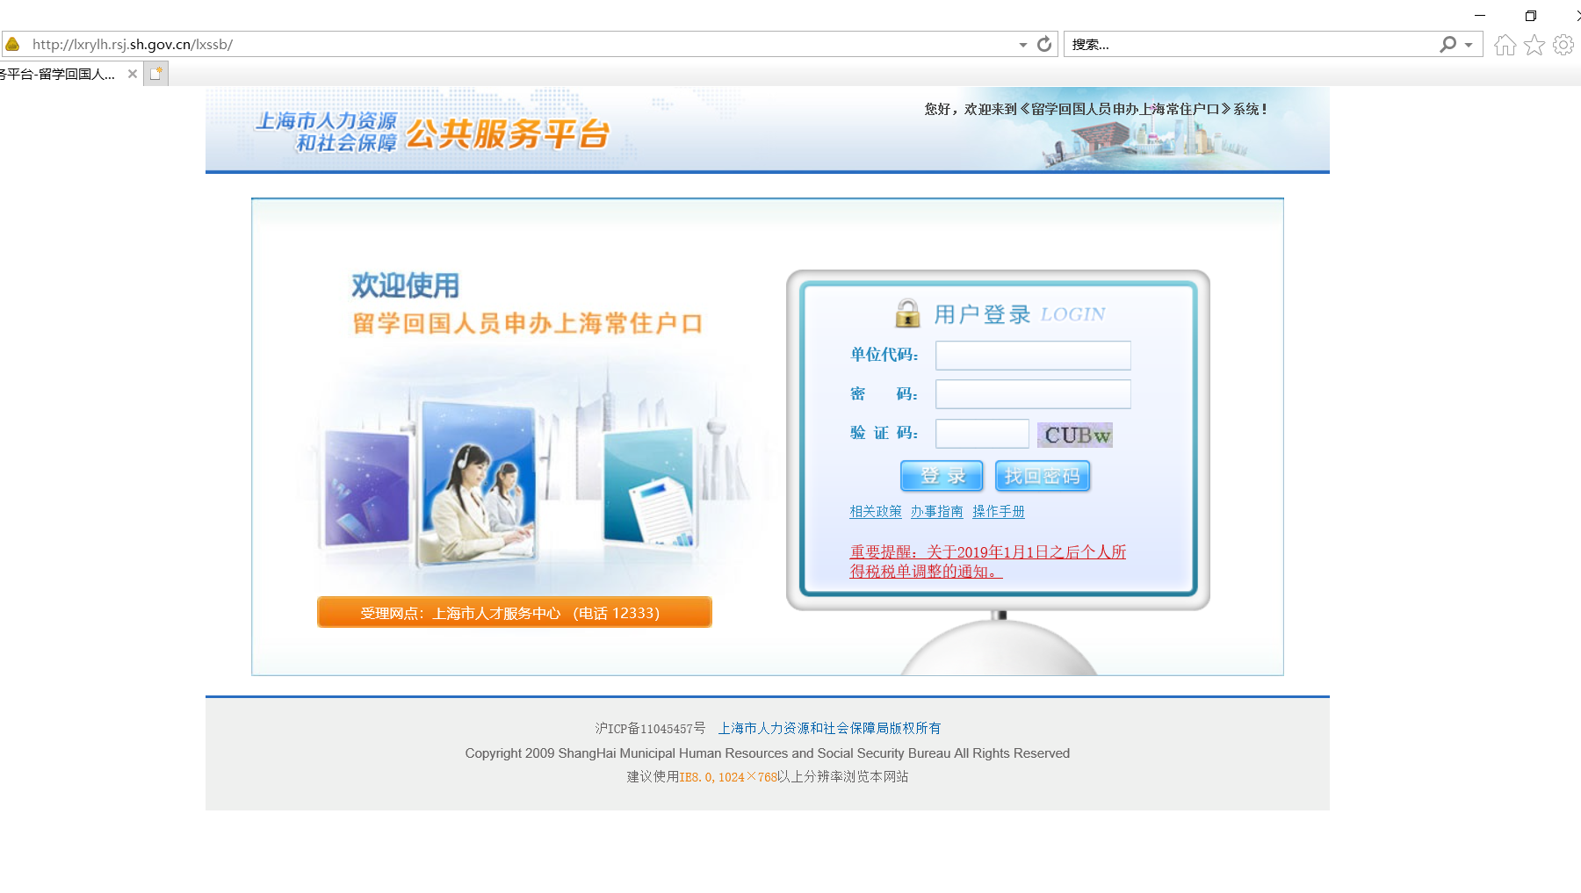1581x893 pixels.
Task: Click the 欢迎使用 heading text
Action: (406, 285)
